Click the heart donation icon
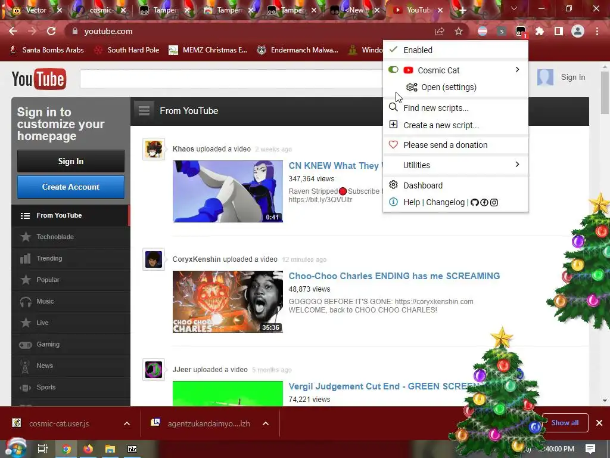The width and height of the screenshot is (610, 458). click(393, 144)
